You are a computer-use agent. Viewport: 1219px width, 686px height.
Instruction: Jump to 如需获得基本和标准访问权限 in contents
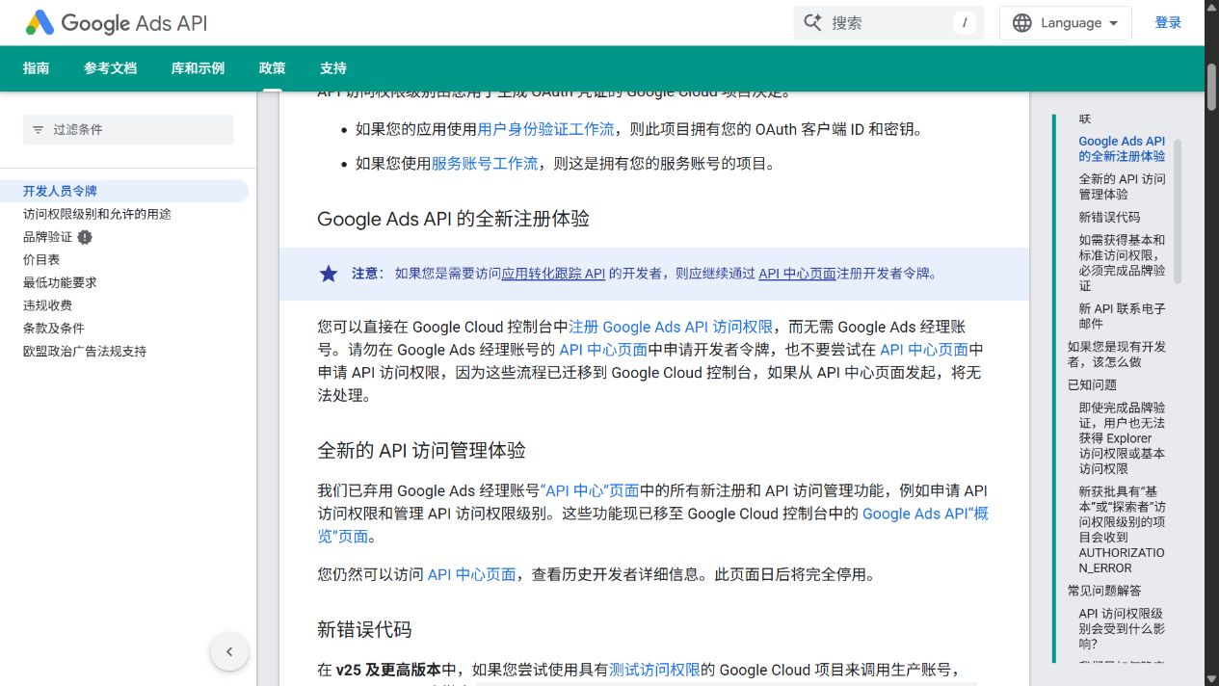[x=1122, y=263]
